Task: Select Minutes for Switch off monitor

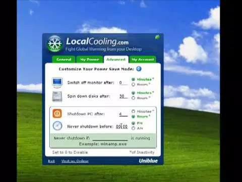Action: (133, 79)
